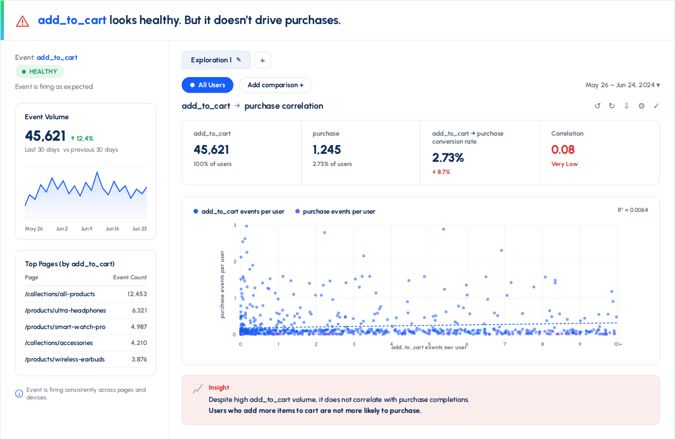Viewport: 675px width, 439px height.
Task: Add a new exploration tab with plus button
Action: pyautogui.click(x=263, y=60)
